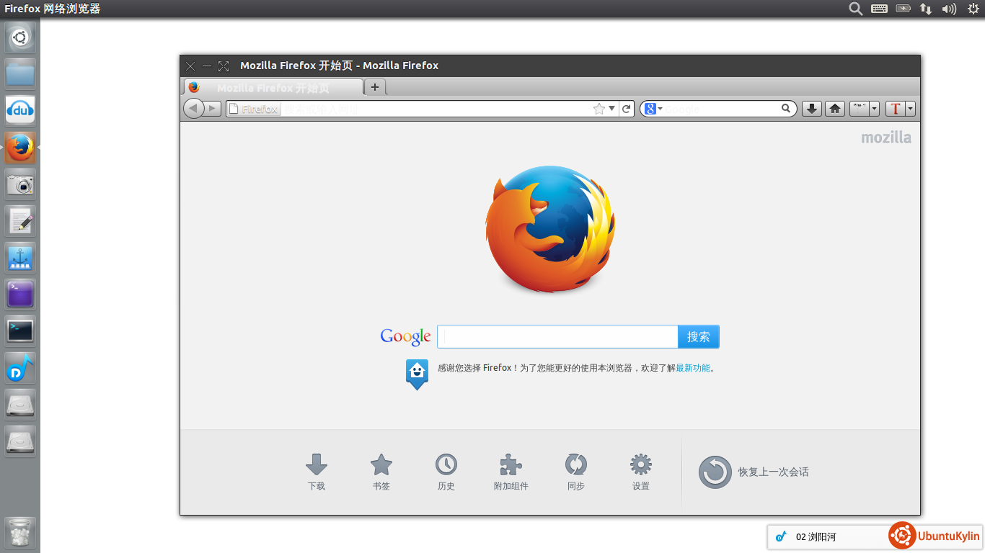
Task: Click the blue 搜索 search button
Action: [698, 337]
